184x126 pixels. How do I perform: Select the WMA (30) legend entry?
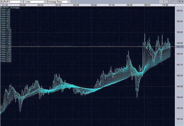[5, 14]
